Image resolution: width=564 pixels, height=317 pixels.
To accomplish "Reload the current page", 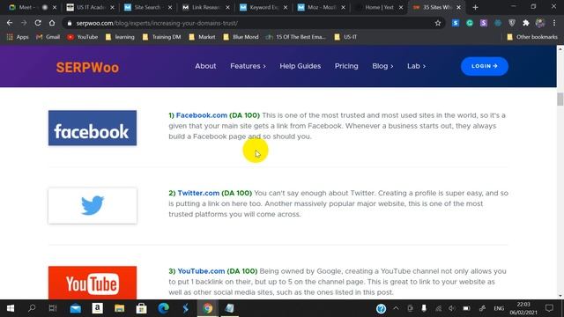I will pyautogui.click(x=38, y=23).
